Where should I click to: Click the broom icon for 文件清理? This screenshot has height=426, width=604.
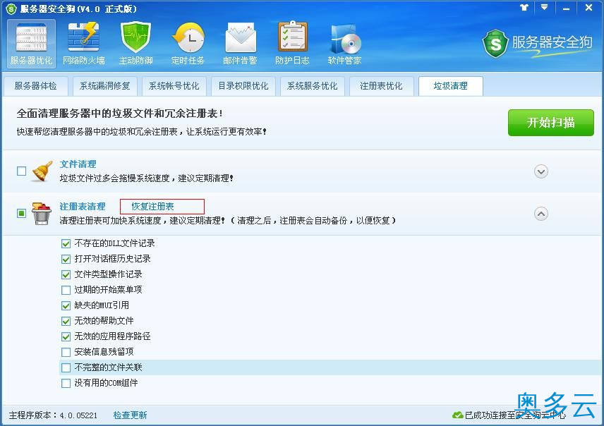tap(42, 171)
